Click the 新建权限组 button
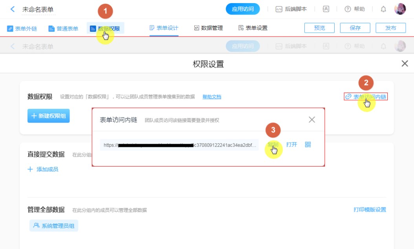Viewport: 414px width, 249px height. (48, 116)
